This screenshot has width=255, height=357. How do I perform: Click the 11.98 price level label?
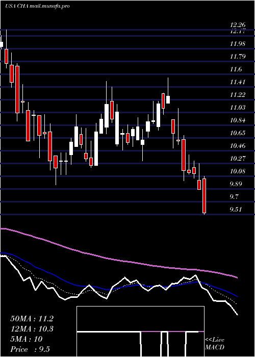pos(238,43)
